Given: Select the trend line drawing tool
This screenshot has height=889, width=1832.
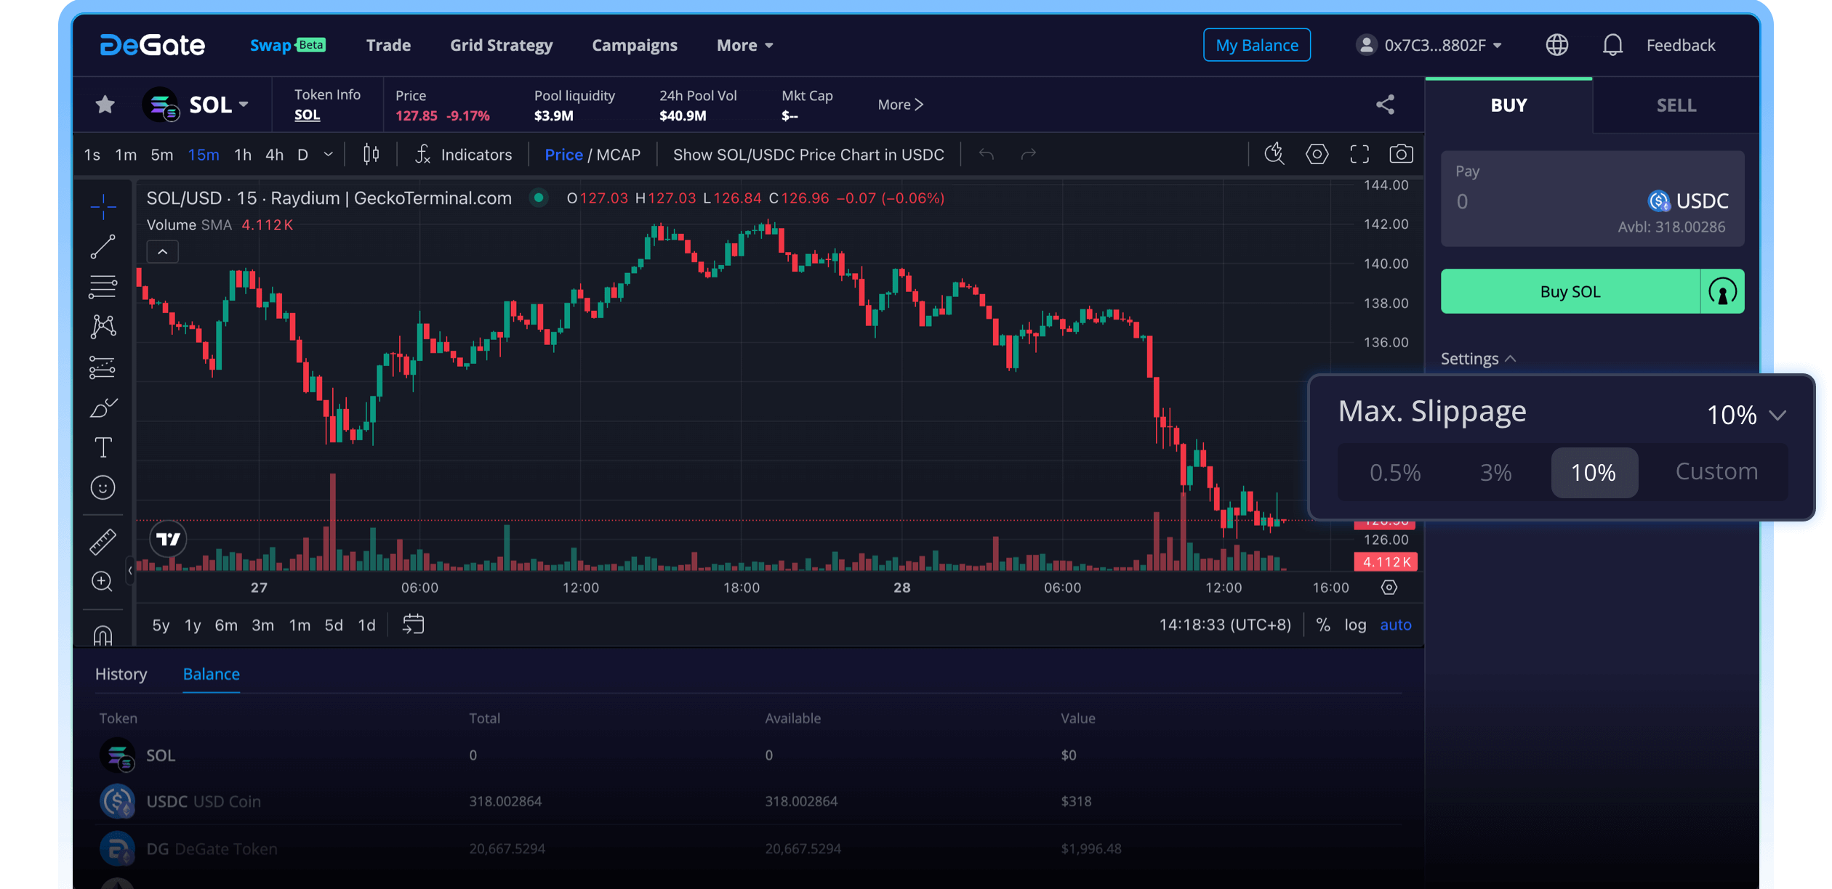Looking at the screenshot, I should [103, 247].
